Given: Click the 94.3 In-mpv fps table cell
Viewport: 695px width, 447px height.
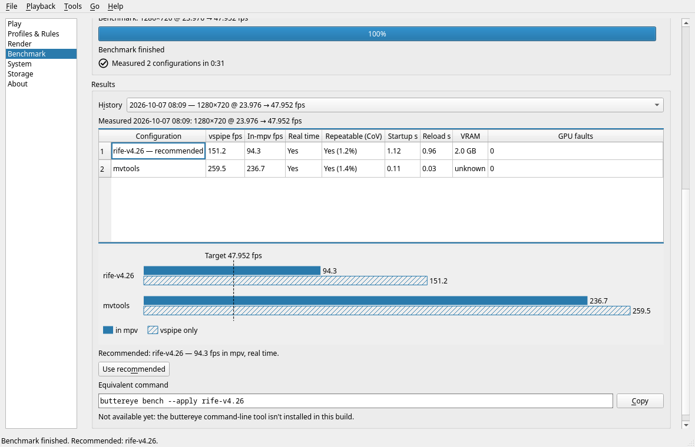Looking at the screenshot, I should click(x=265, y=151).
